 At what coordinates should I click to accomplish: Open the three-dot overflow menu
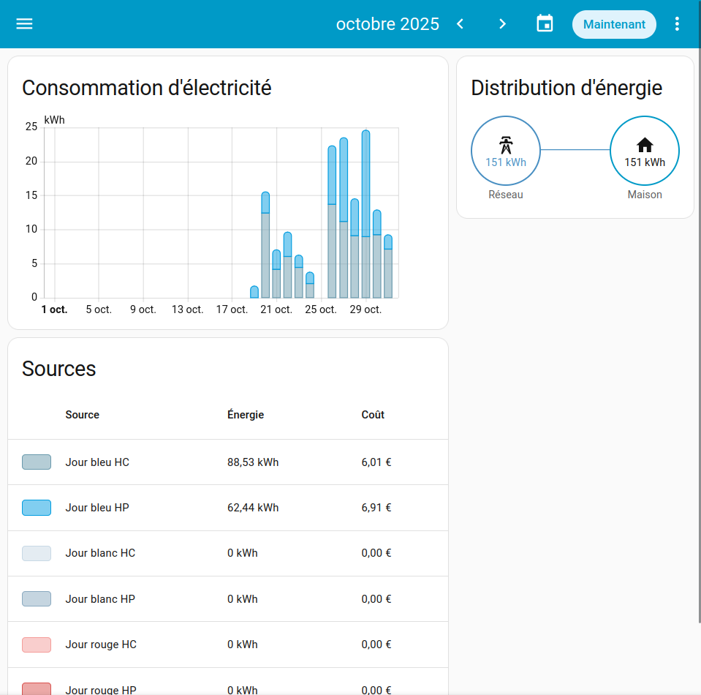pos(677,24)
